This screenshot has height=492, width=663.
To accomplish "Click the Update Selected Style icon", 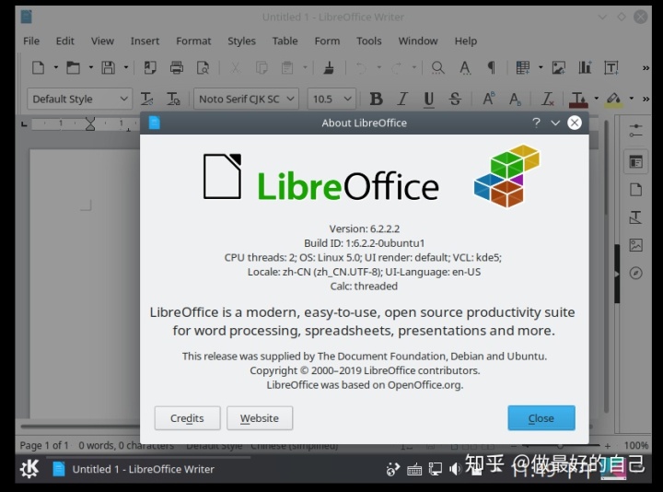I will pyautogui.click(x=146, y=99).
